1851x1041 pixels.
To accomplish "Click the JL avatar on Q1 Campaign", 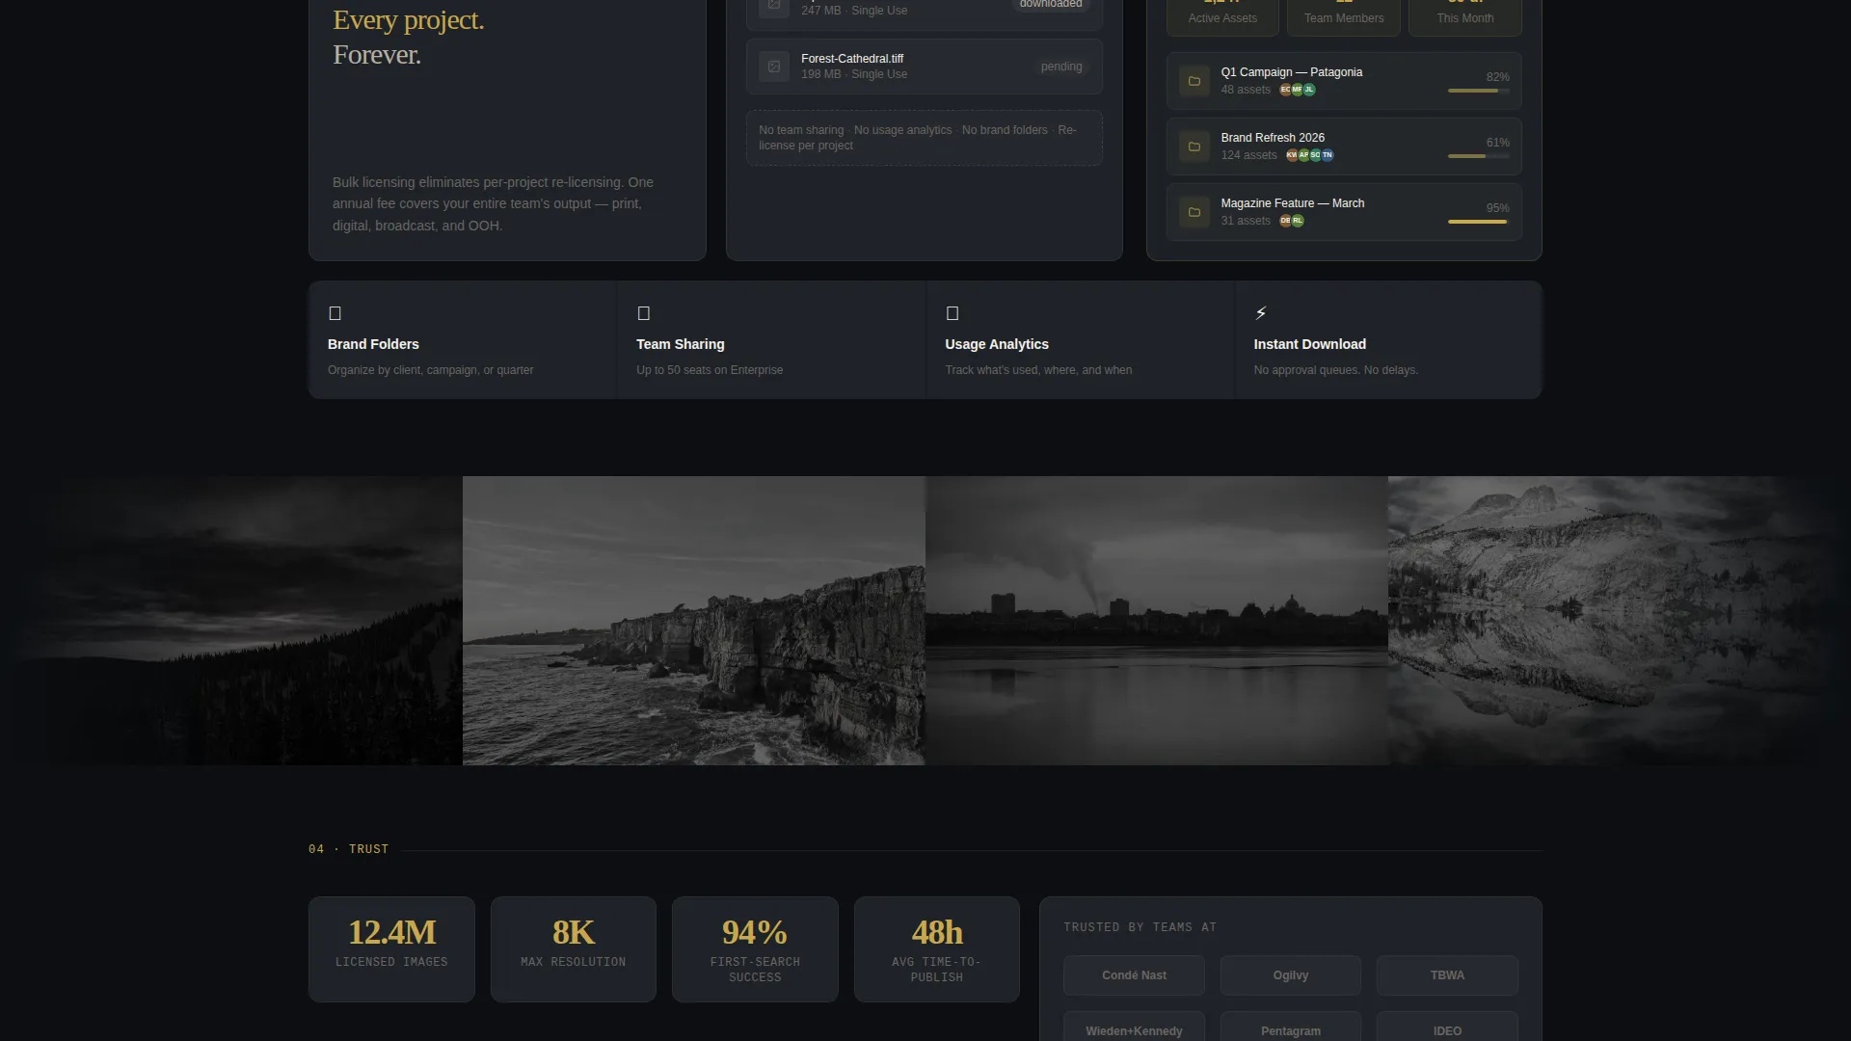I will [x=1309, y=90].
